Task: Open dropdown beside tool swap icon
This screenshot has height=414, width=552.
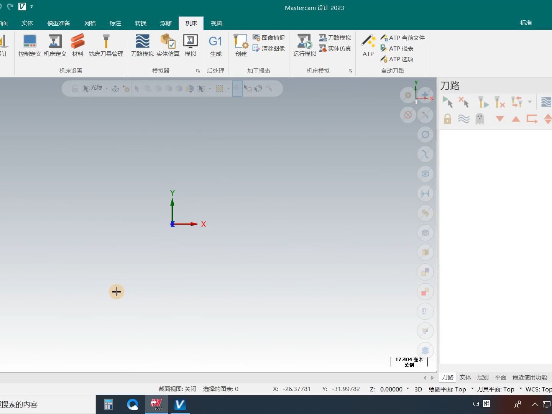Action: click(530, 102)
